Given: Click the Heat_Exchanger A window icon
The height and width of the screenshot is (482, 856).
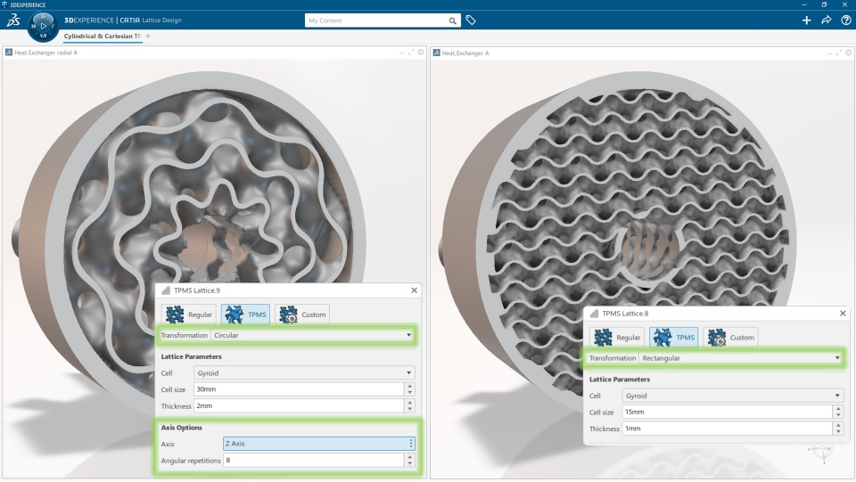Looking at the screenshot, I should click(437, 53).
